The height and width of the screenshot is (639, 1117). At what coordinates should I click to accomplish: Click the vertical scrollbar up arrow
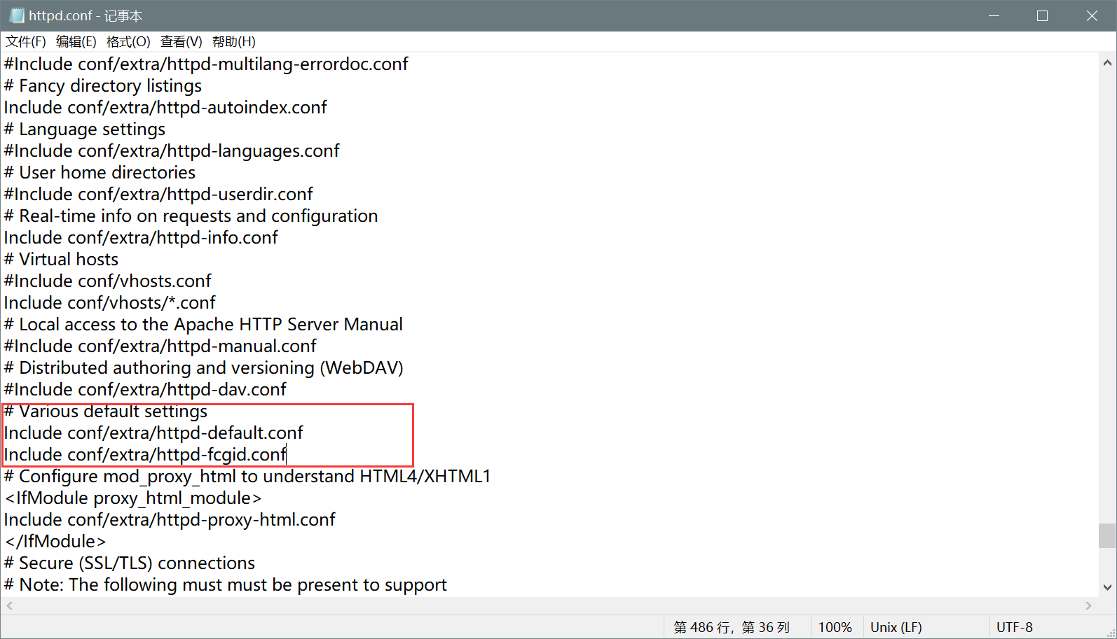(x=1107, y=62)
